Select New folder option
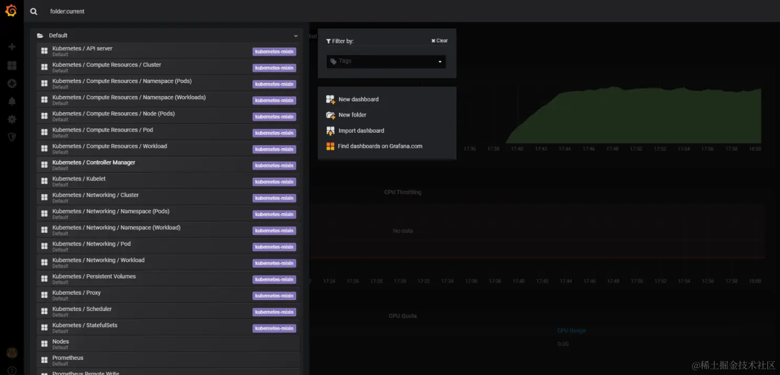780x375 pixels. pyautogui.click(x=352, y=115)
